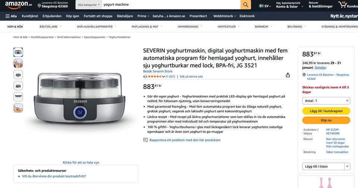This screenshot has height=188, width=358.
Task: Add product via Lägg till i kundvagnen
Action: (x=326, y=111)
